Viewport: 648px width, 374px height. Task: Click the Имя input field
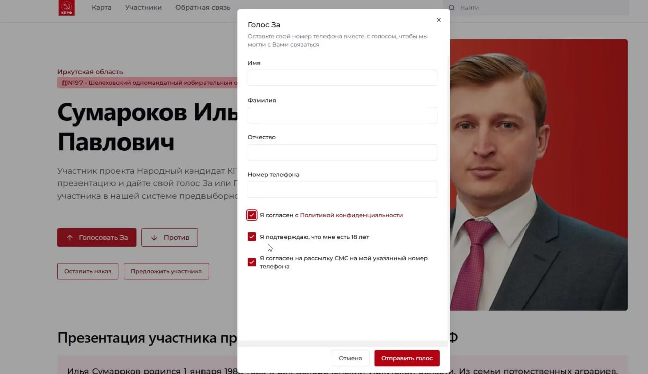pyautogui.click(x=342, y=78)
